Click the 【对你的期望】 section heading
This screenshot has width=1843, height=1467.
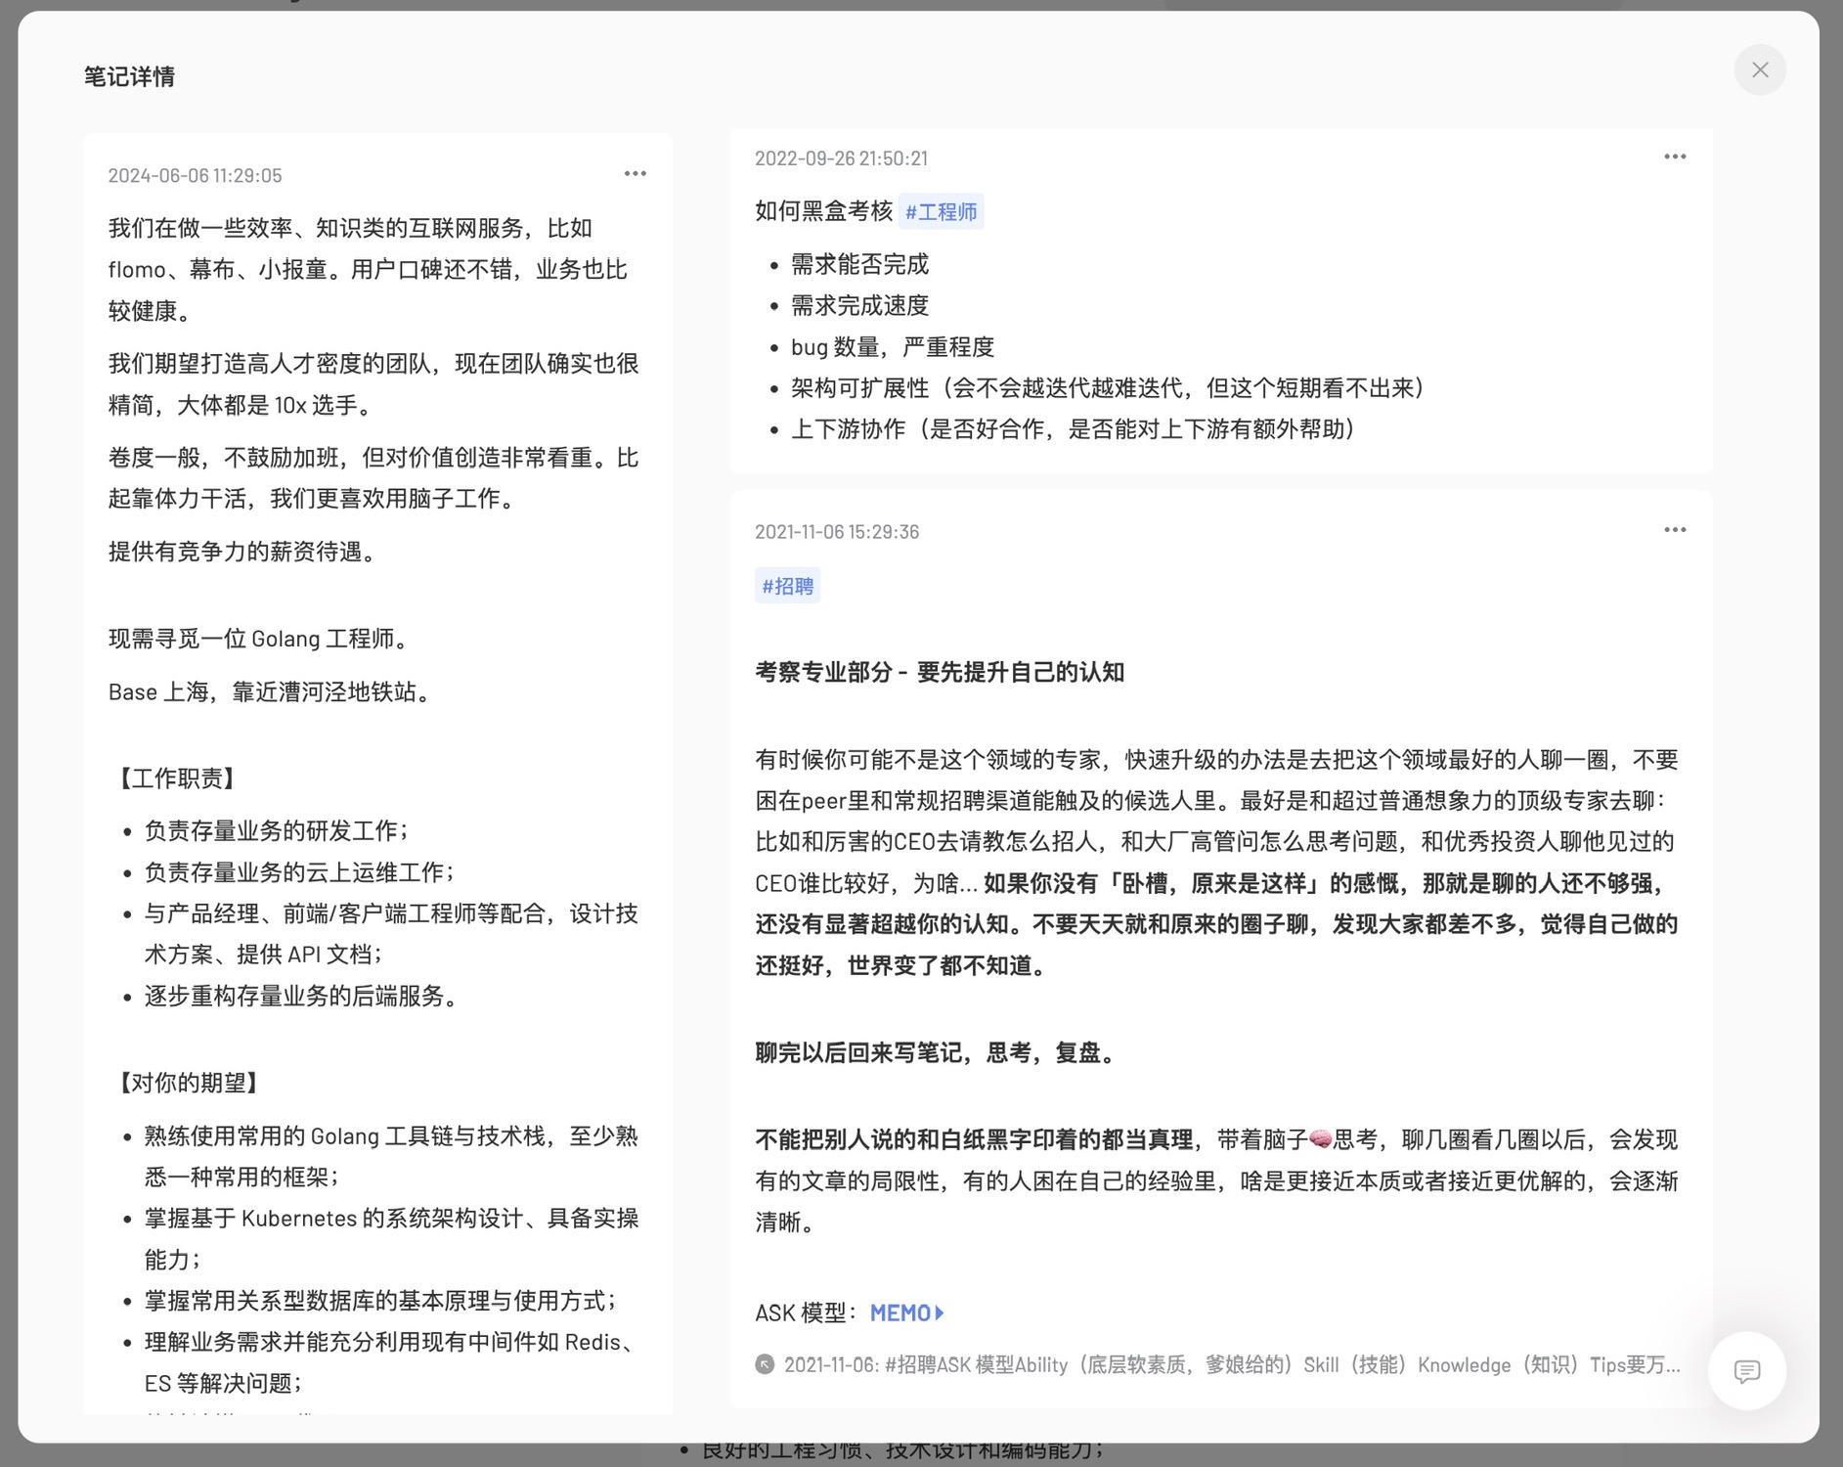(x=189, y=1083)
